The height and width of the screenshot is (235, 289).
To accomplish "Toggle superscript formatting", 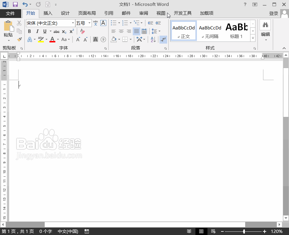I will tap(72, 31).
